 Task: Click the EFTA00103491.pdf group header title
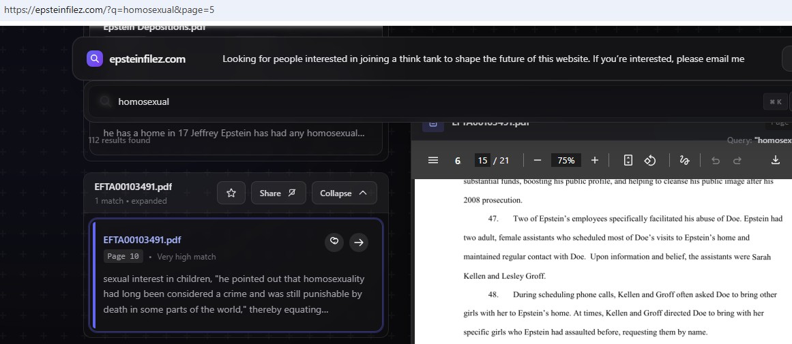(x=133, y=187)
